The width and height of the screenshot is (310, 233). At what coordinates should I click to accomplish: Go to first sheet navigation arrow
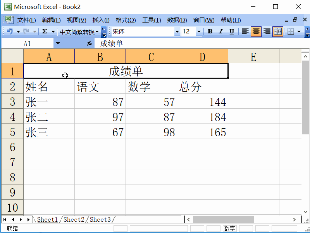tap(5, 219)
